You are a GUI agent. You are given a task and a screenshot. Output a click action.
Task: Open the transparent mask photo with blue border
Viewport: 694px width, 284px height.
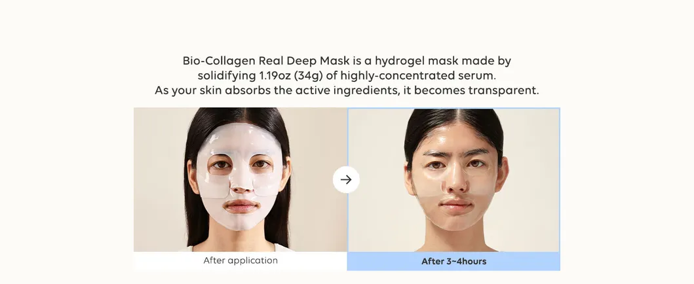453,180
